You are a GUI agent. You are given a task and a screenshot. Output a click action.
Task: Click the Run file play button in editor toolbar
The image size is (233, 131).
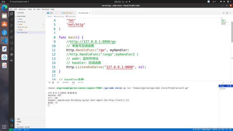224,13
